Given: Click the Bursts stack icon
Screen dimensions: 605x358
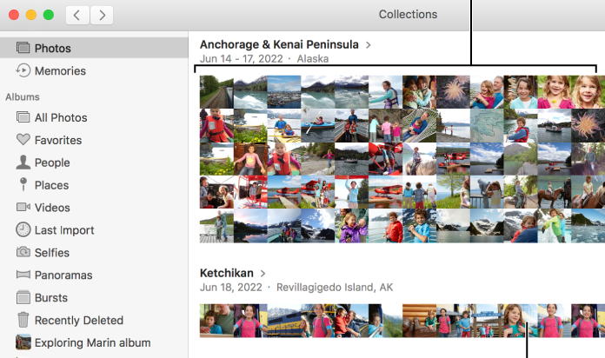Looking at the screenshot, I should coord(23,297).
